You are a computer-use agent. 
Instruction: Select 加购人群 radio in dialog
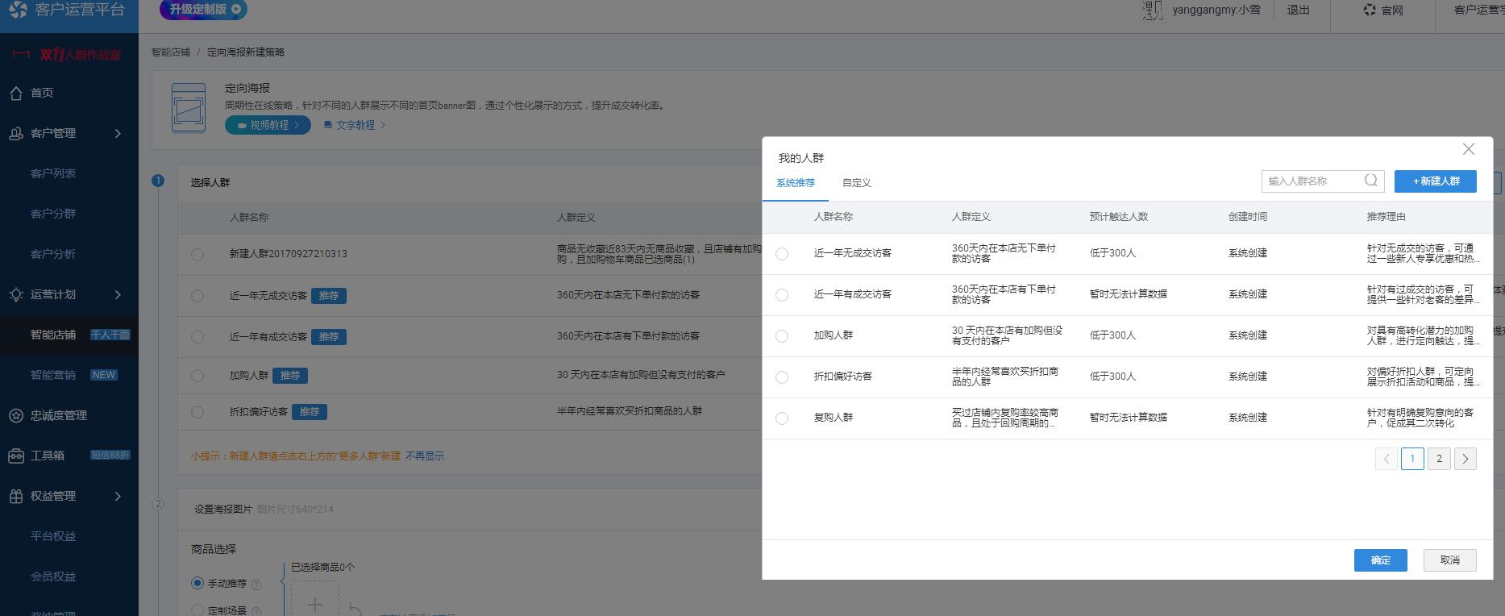coord(782,336)
